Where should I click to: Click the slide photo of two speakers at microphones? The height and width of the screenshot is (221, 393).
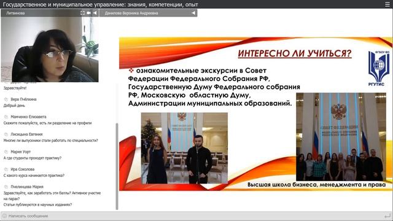point(184,148)
